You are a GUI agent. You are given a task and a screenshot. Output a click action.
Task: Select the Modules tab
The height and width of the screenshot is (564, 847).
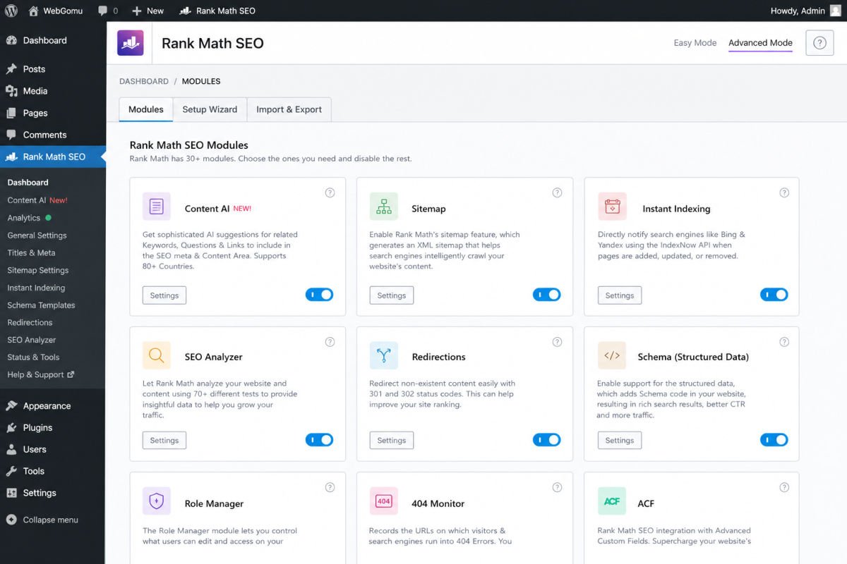[x=146, y=109]
